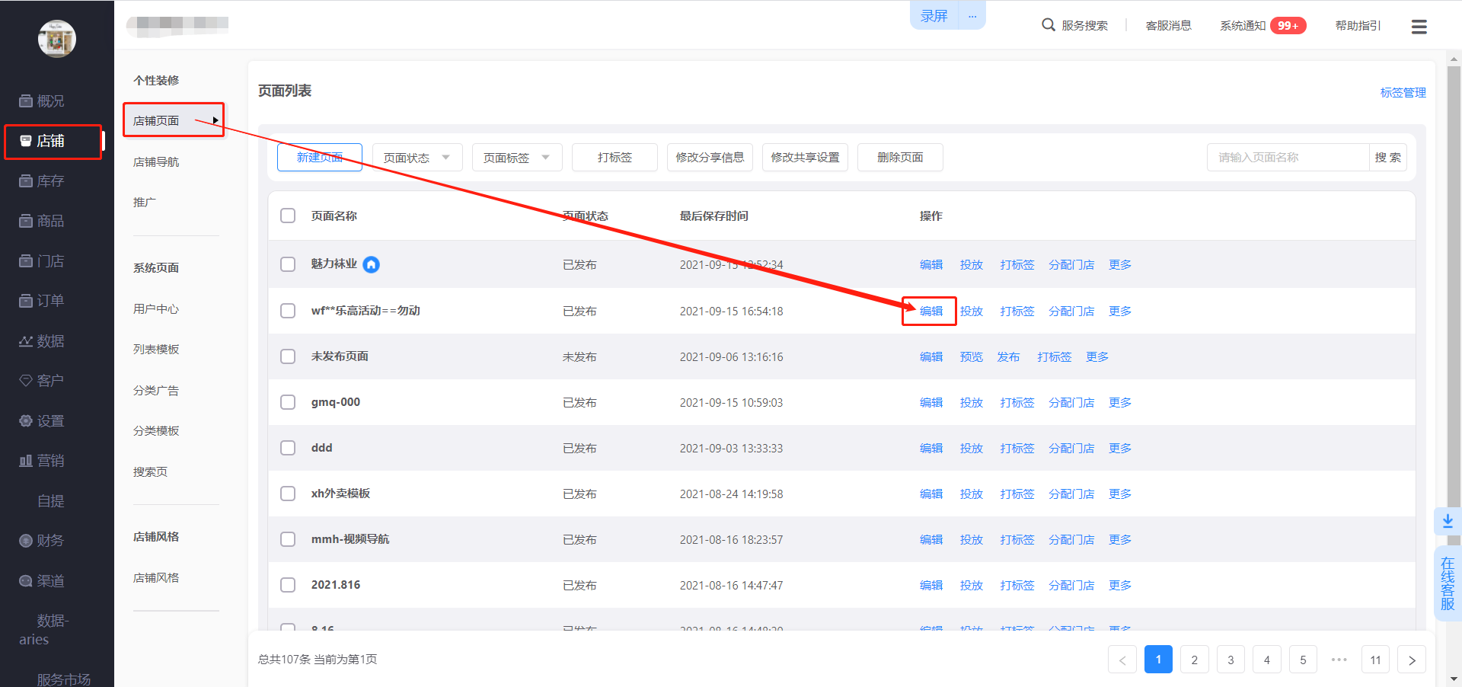The image size is (1462, 687).
Task: Click the store avatar logo
Action: coord(57,38)
